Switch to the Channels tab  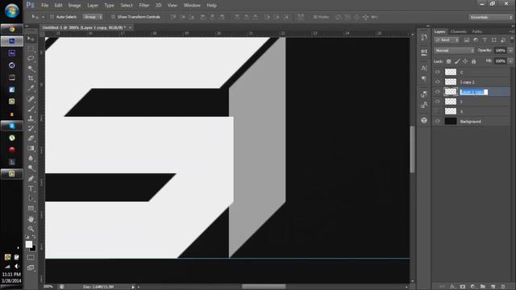459,31
